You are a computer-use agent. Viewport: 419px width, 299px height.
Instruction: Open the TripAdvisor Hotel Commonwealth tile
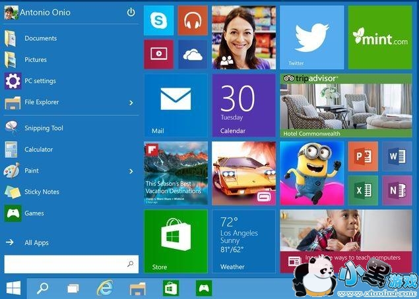346,105
